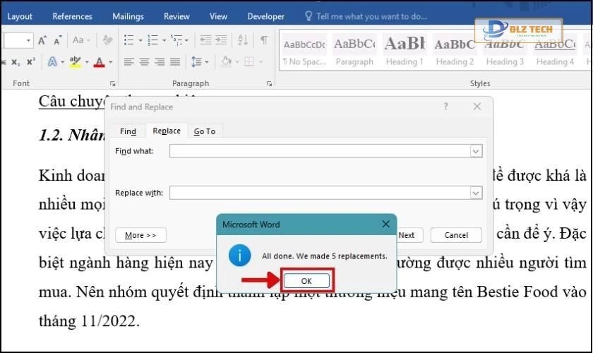Image resolution: width=593 pixels, height=353 pixels.
Task: Open the Find what dropdown arrow
Action: point(476,151)
